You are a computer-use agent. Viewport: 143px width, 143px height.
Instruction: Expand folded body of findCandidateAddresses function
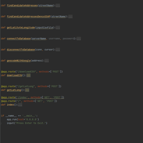coord(58,6)
